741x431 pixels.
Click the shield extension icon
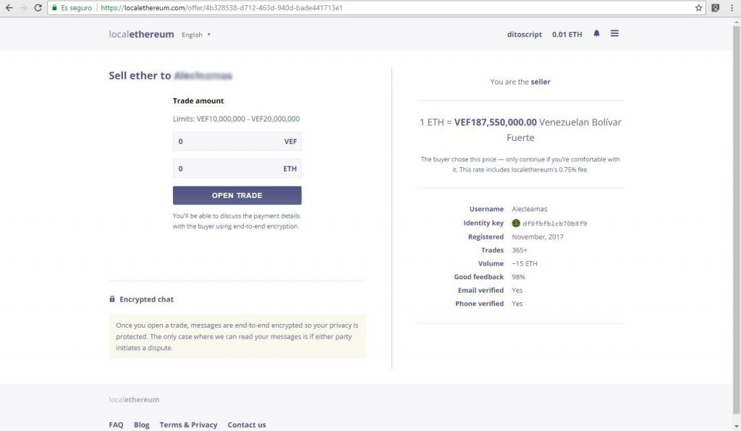[x=716, y=7]
